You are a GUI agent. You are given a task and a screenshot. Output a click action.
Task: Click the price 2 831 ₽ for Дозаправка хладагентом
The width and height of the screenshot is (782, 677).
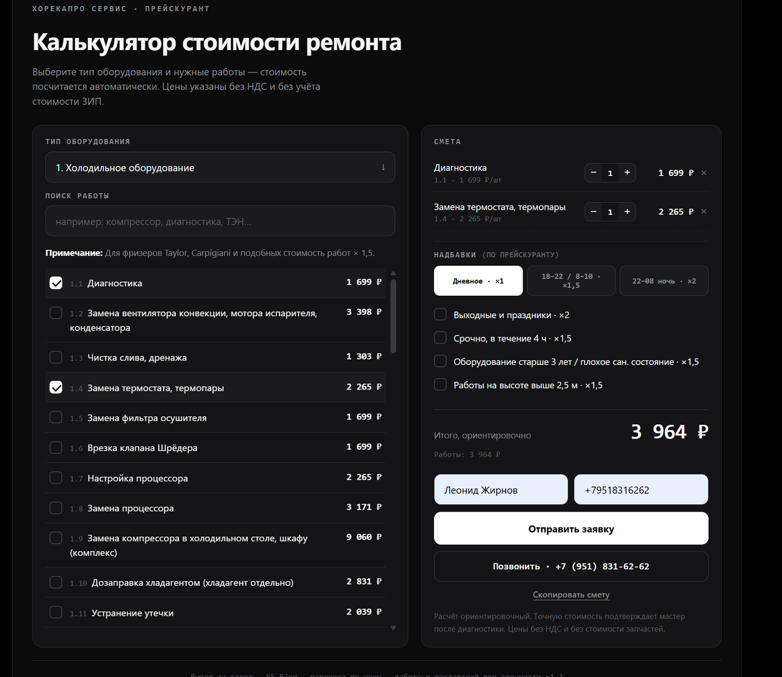coord(364,581)
